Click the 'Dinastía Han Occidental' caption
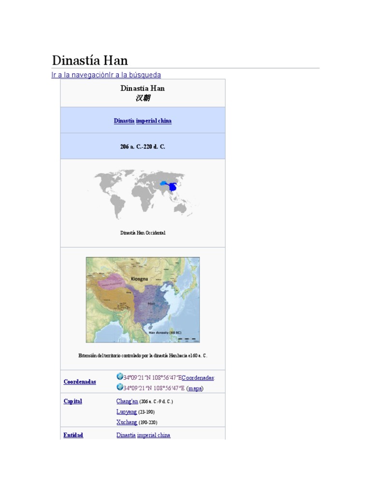The height and width of the screenshot is (494, 371). coord(143,233)
